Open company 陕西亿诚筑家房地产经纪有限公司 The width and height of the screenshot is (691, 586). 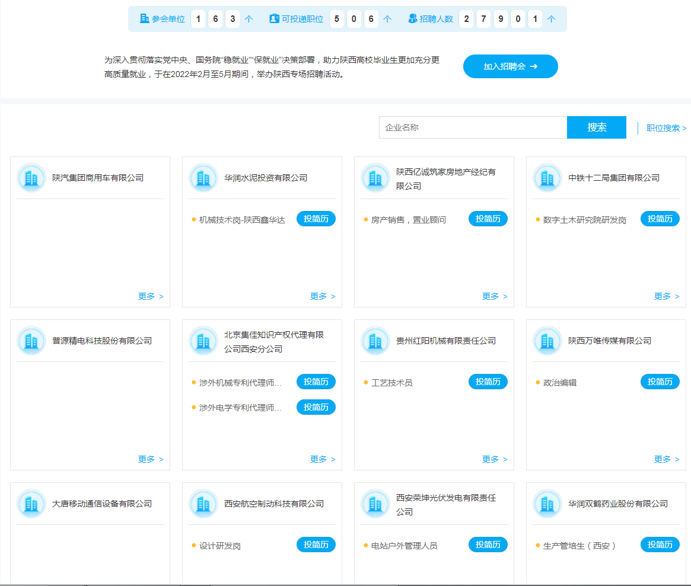pos(446,179)
